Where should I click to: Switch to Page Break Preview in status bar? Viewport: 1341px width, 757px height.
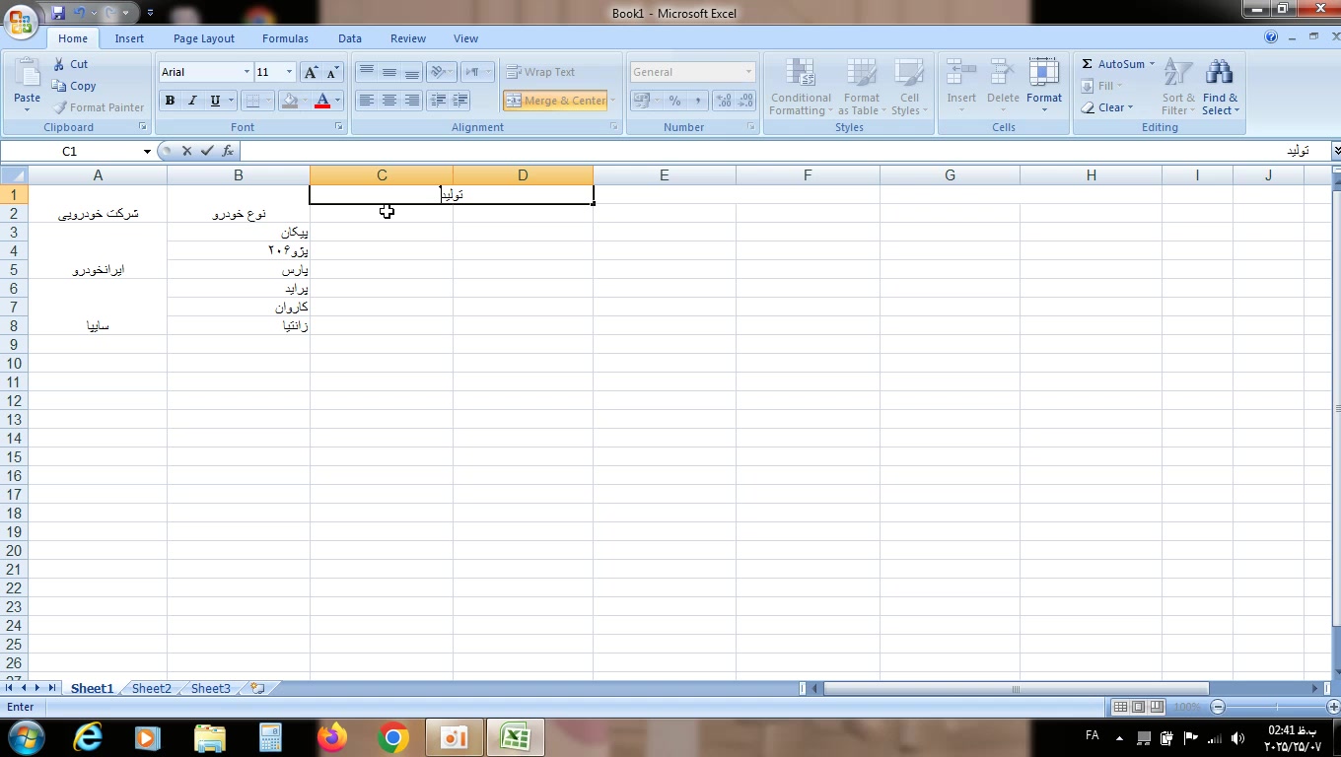pyautogui.click(x=1157, y=707)
